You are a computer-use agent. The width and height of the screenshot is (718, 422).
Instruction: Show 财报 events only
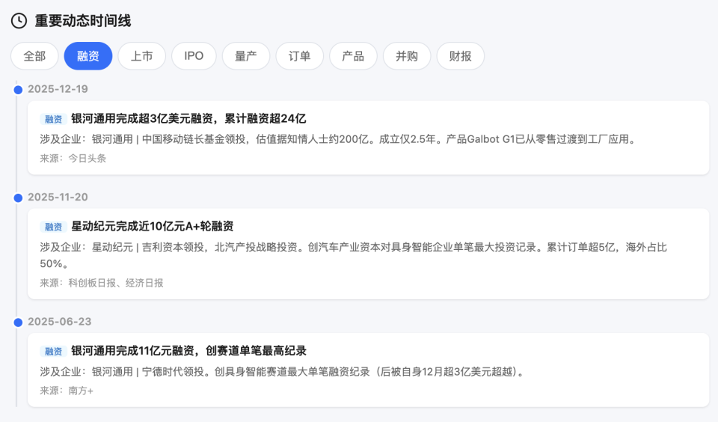(x=460, y=56)
